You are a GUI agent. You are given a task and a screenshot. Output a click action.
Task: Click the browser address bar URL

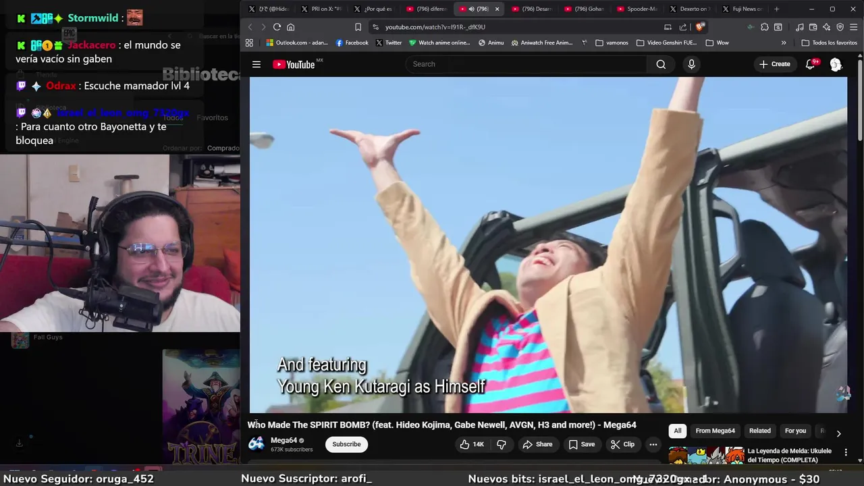click(x=435, y=27)
